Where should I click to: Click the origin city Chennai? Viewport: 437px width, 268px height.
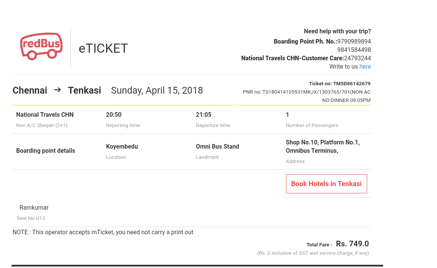pyautogui.click(x=30, y=91)
